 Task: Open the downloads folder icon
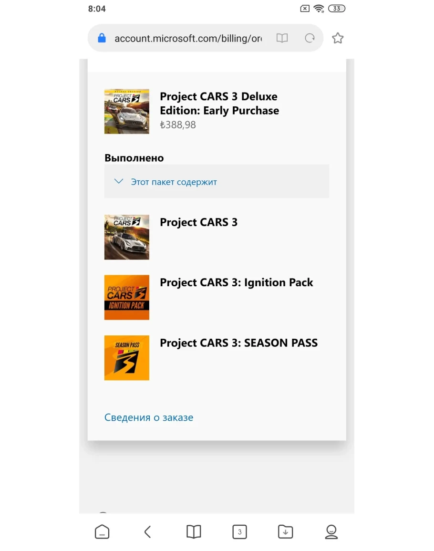285,531
